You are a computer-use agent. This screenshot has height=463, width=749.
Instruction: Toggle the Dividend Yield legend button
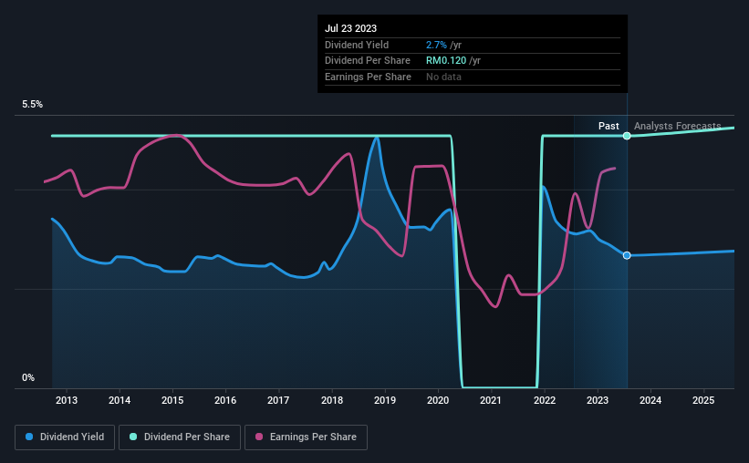click(65, 437)
